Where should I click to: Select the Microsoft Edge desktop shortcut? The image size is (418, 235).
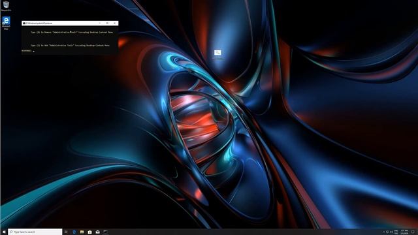pos(6,23)
